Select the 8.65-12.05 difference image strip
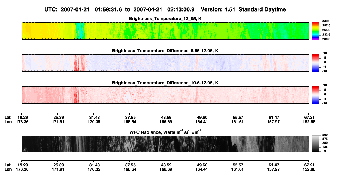Viewport: 343px width, 175px height. click(x=165, y=63)
